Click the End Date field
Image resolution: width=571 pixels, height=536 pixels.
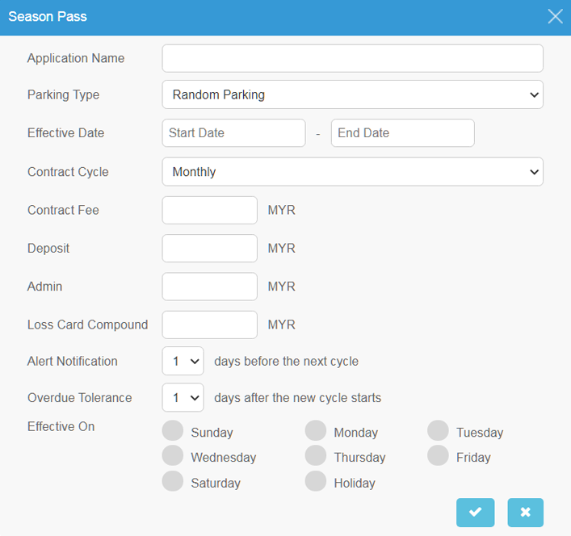coord(403,133)
